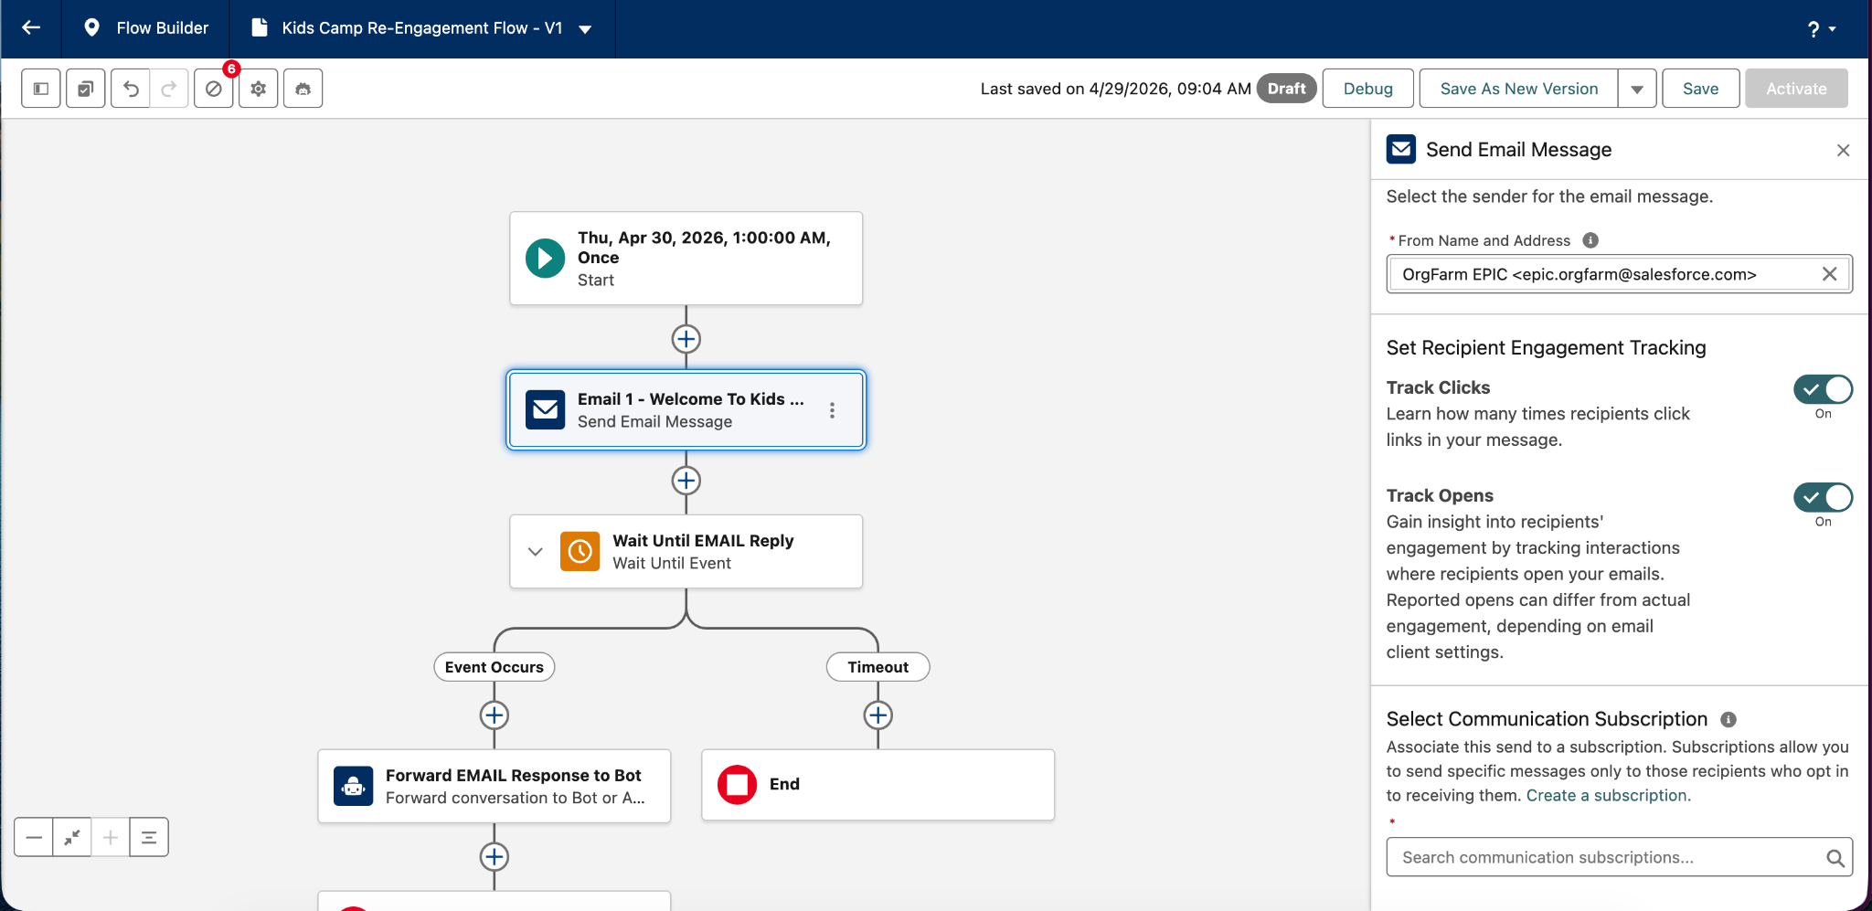Open the Save As New Version dropdown arrow
This screenshot has width=1872, height=911.
coord(1637,89)
